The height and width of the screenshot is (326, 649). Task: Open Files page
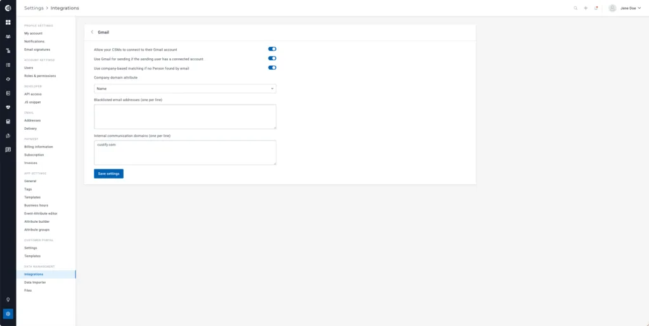(28, 291)
